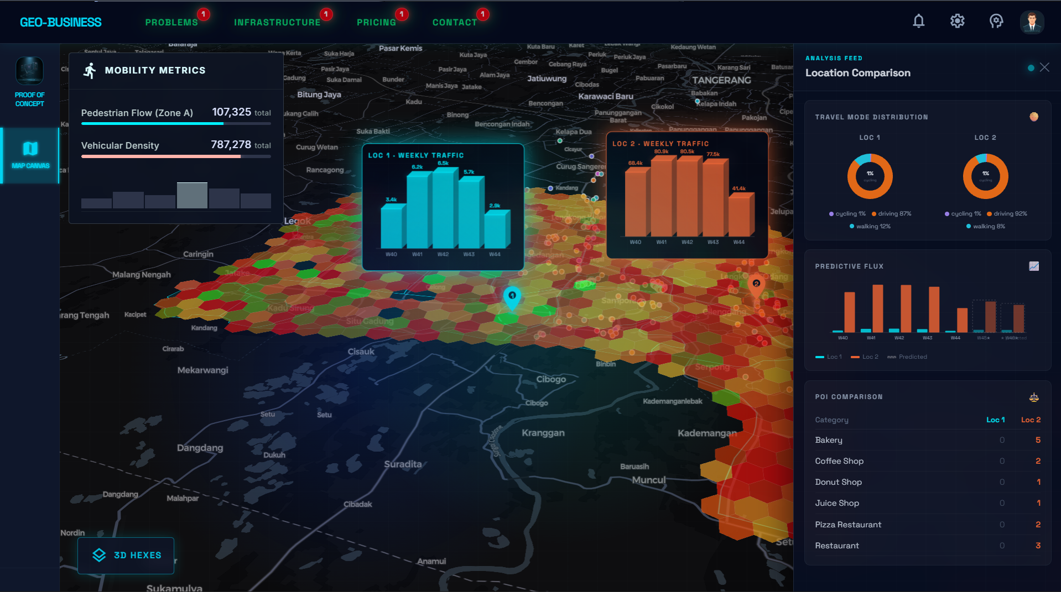Screen dimensions: 1061x592
Task: Click the LOC 1 driving 87% legend
Action: (x=891, y=214)
